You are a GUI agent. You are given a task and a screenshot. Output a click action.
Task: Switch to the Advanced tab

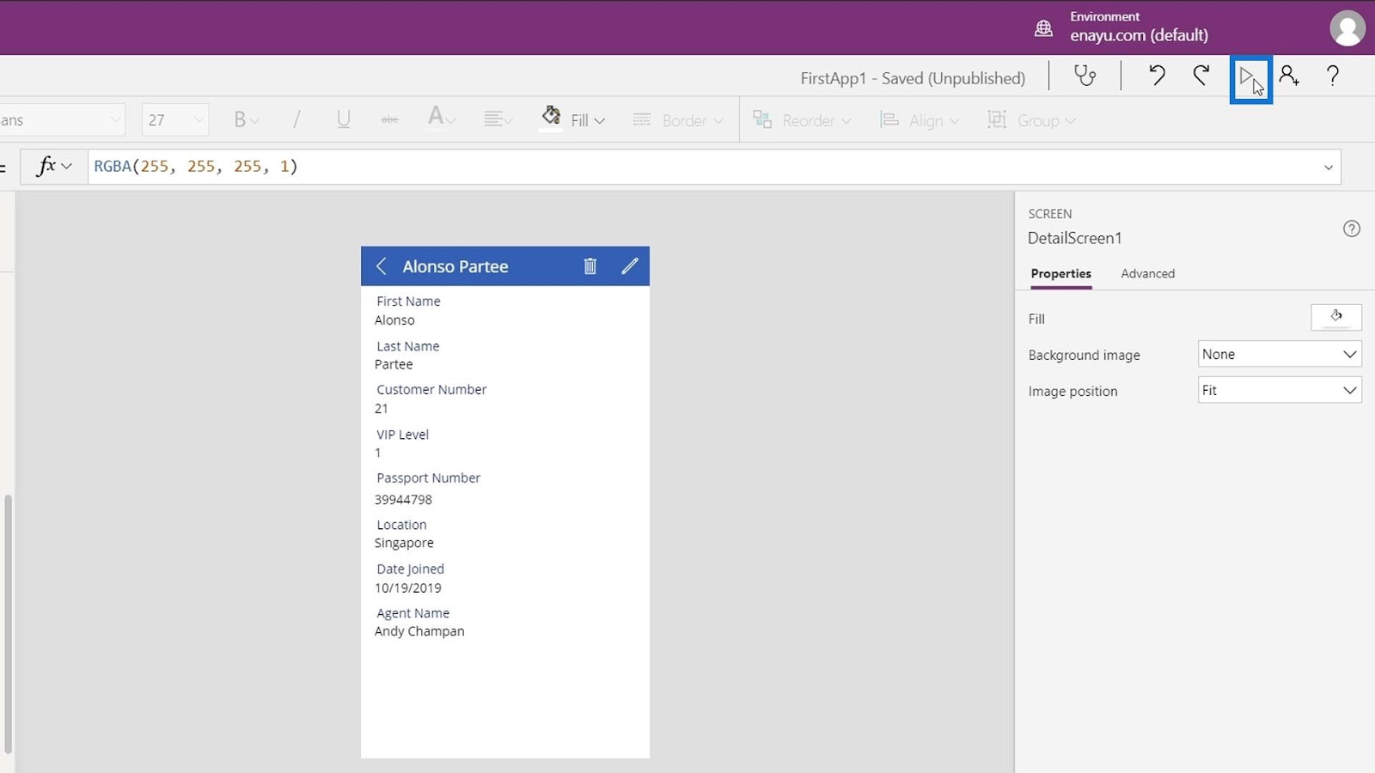(x=1147, y=273)
